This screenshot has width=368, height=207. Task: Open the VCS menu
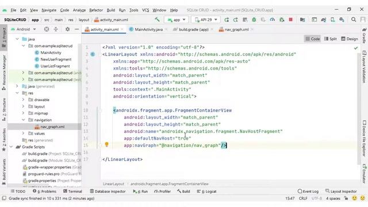[x=145, y=10]
